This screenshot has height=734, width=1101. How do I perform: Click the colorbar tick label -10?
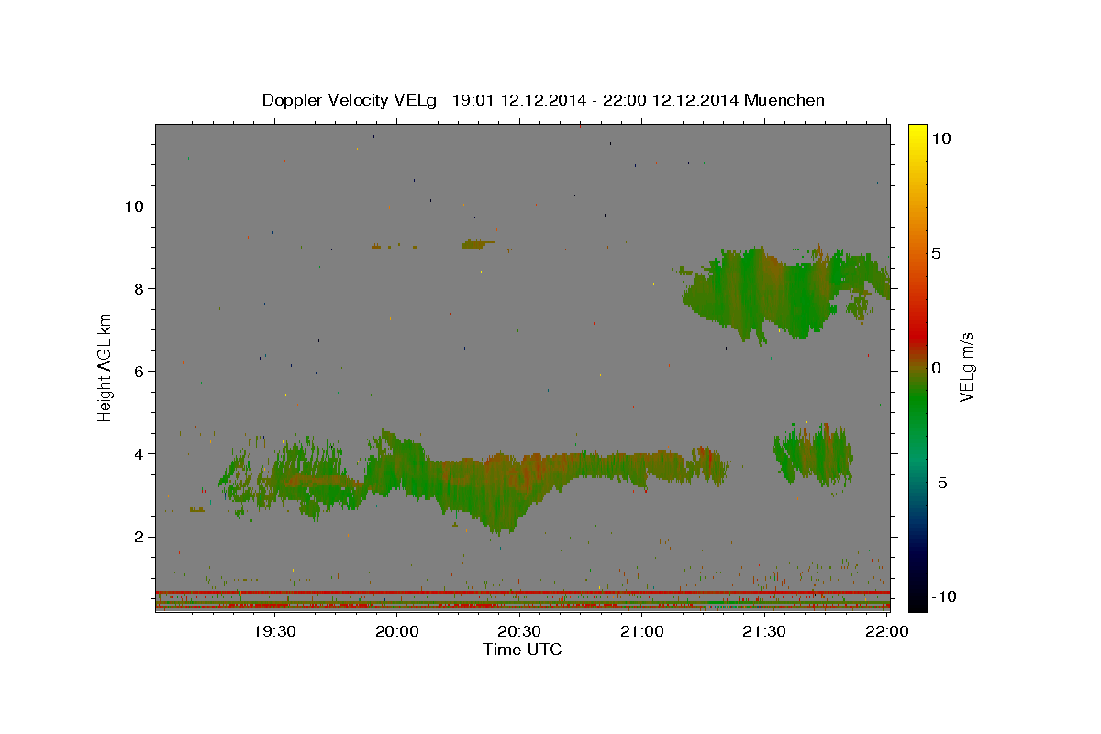click(x=944, y=596)
